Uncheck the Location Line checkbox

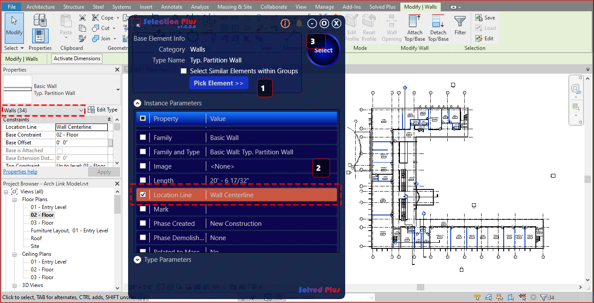coord(143,195)
